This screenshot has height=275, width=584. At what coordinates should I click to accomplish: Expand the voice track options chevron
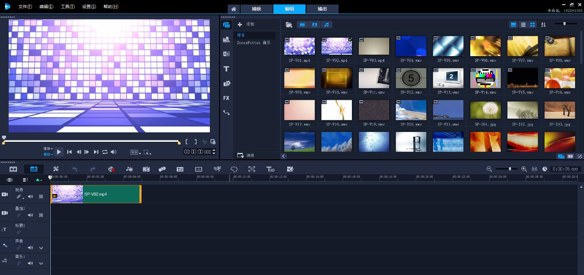tap(41, 248)
